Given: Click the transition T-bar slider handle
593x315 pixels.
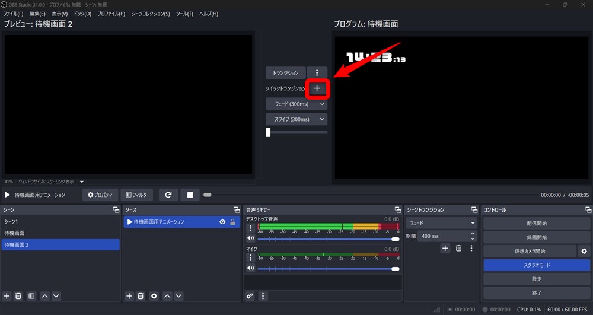Looking at the screenshot, I should pyautogui.click(x=268, y=132).
